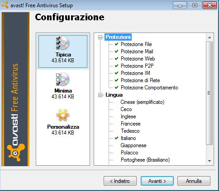Click the Personalizza gear icon
The width and height of the screenshot is (219, 191).
(x=63, y=115)
